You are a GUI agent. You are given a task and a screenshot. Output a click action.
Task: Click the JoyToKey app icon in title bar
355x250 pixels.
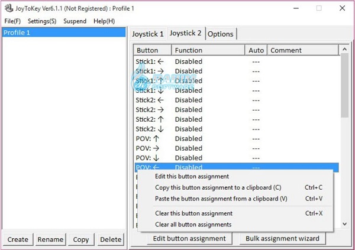click(x=9, y=8)
